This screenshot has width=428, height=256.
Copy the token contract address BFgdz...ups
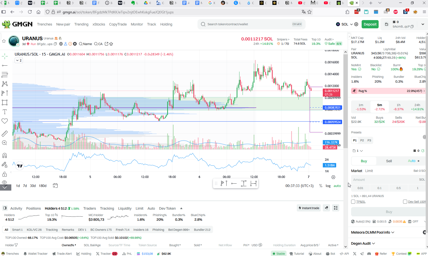click(x=55, y=44)
